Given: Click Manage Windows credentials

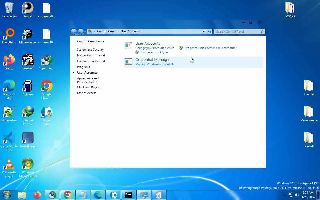Looking at the screenshot, I should click(155, 64).
